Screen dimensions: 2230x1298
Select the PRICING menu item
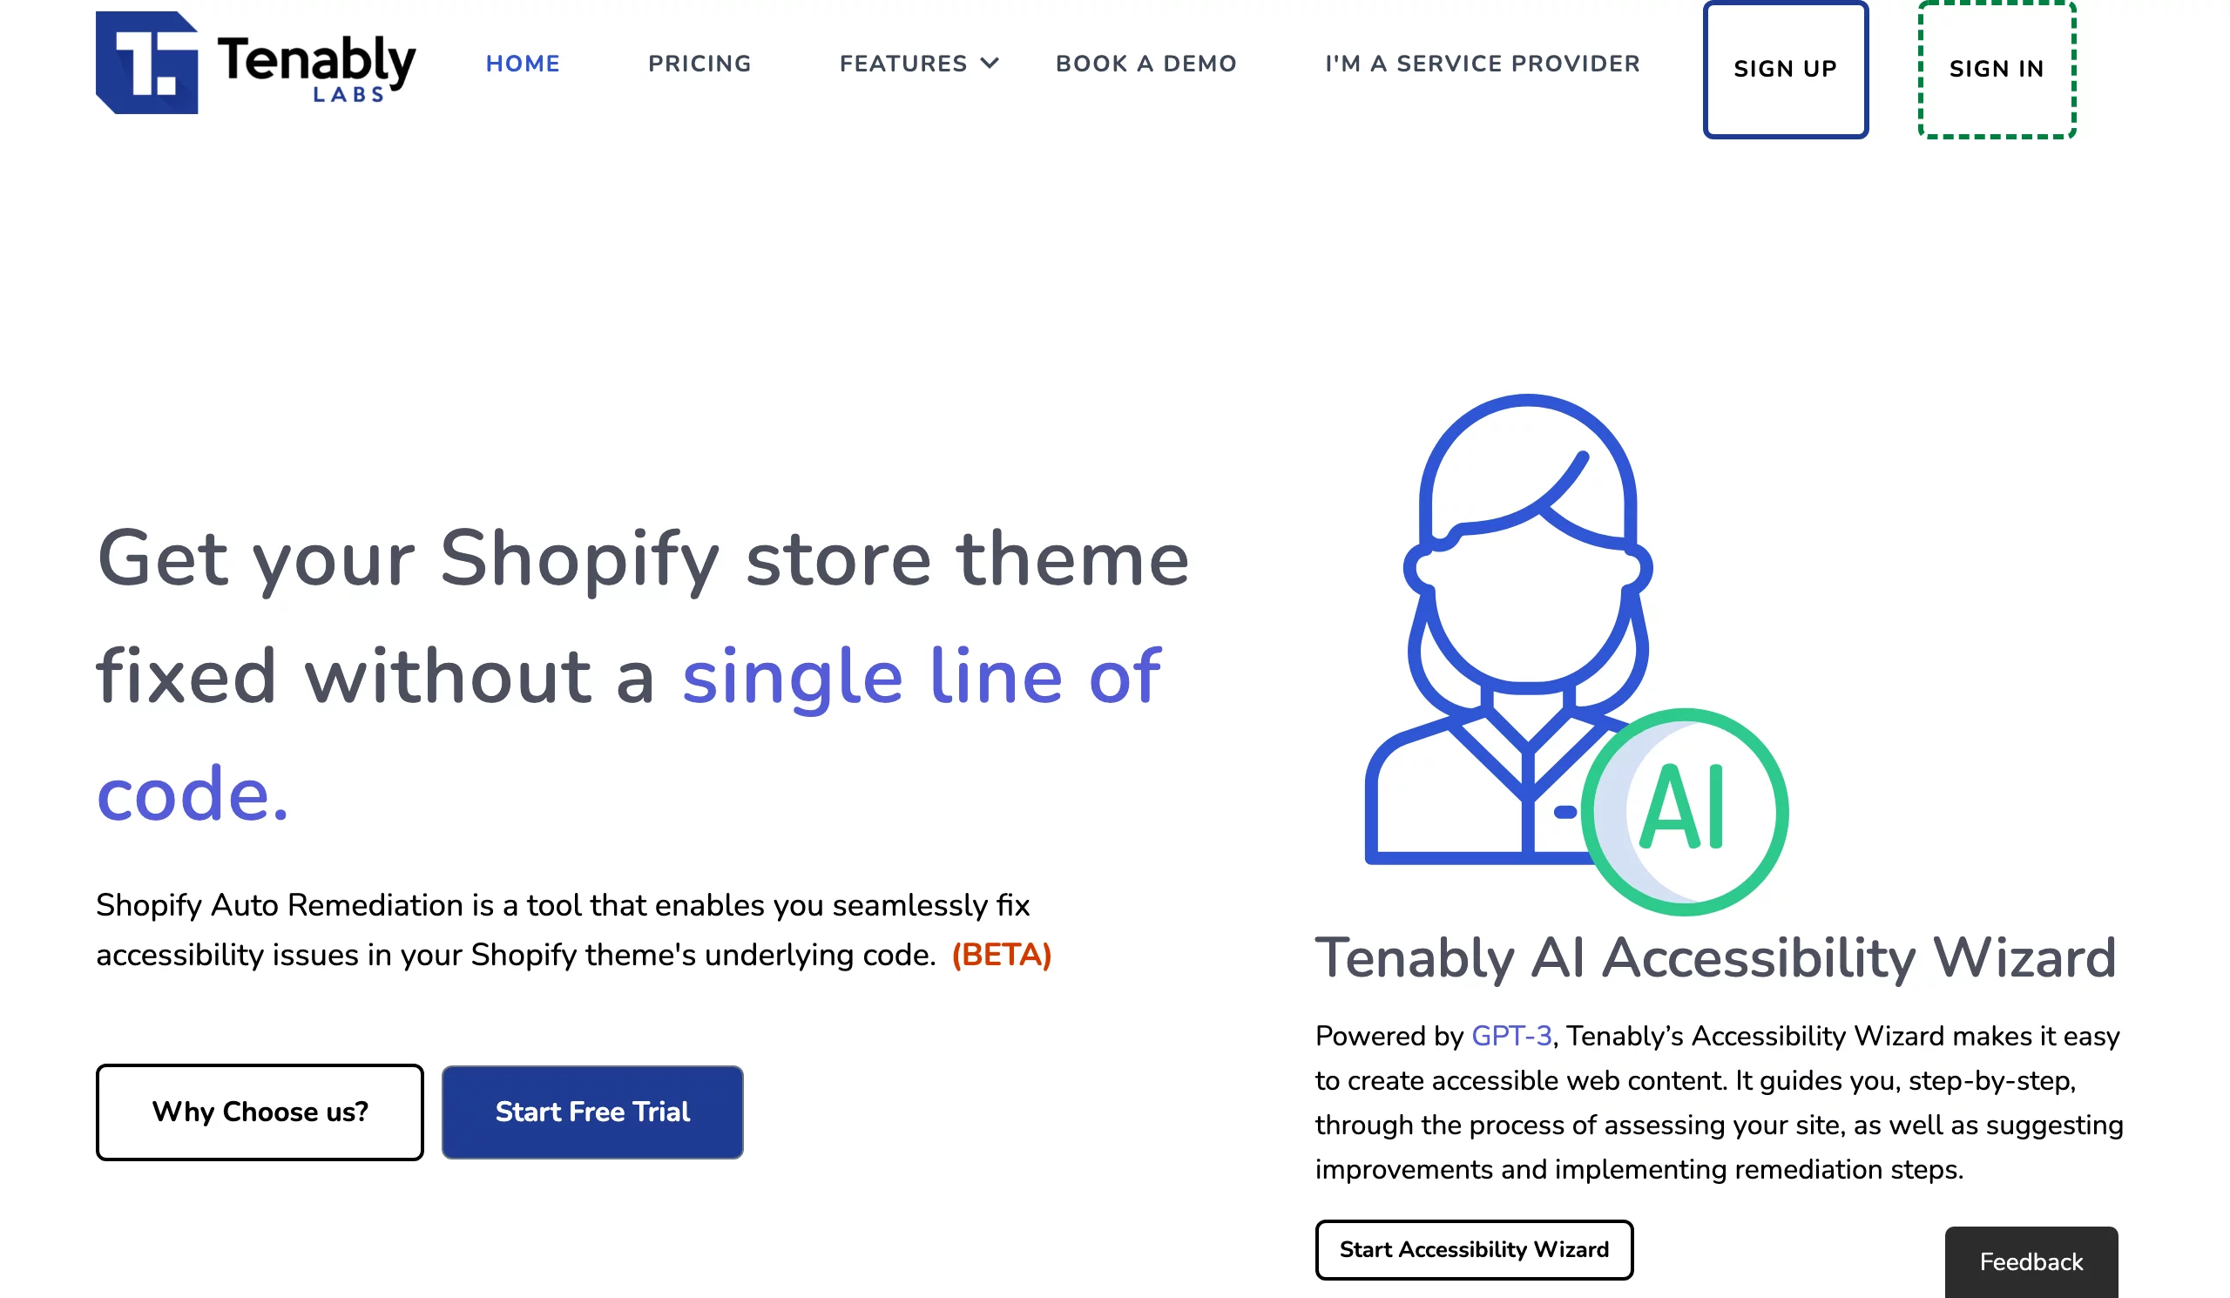[698, 64]
